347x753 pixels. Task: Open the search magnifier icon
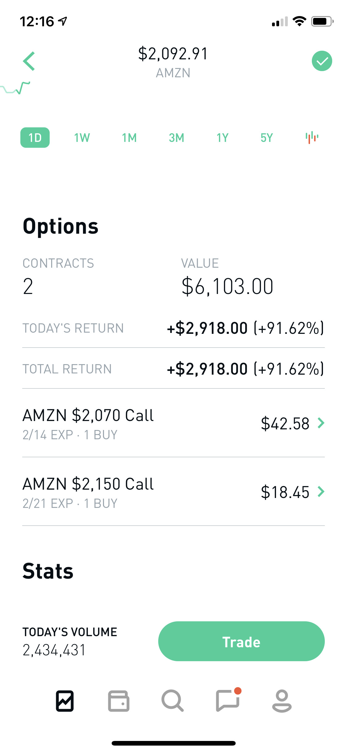(173, 701)
